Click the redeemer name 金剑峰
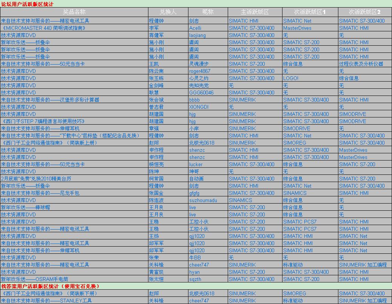Viewport: 392px width, 304px height. [x=156, y=85]
